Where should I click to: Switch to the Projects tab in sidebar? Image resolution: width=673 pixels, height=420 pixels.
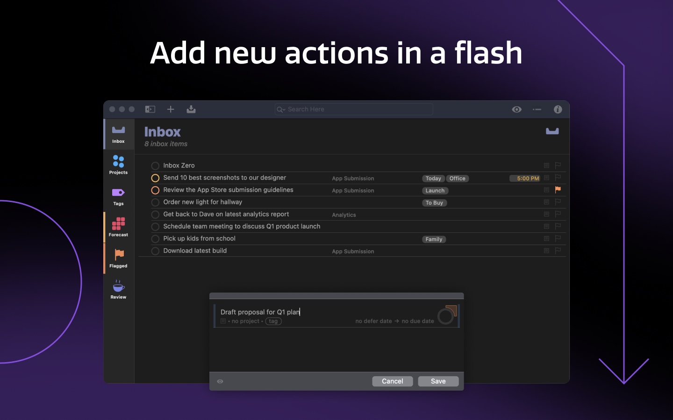click(119, 165)
